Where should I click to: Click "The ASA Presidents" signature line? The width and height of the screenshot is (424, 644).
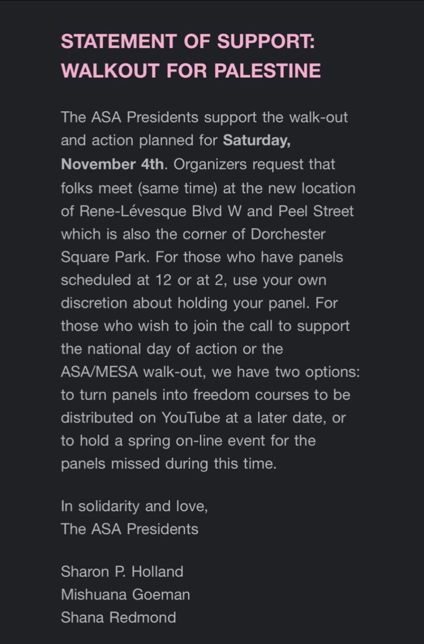point(129,529)
